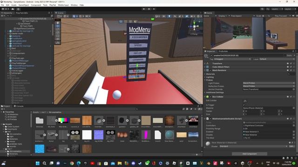The image size is (298, 167).
Task: Toggle the Is Trigger checkbox
Action: 244,105
